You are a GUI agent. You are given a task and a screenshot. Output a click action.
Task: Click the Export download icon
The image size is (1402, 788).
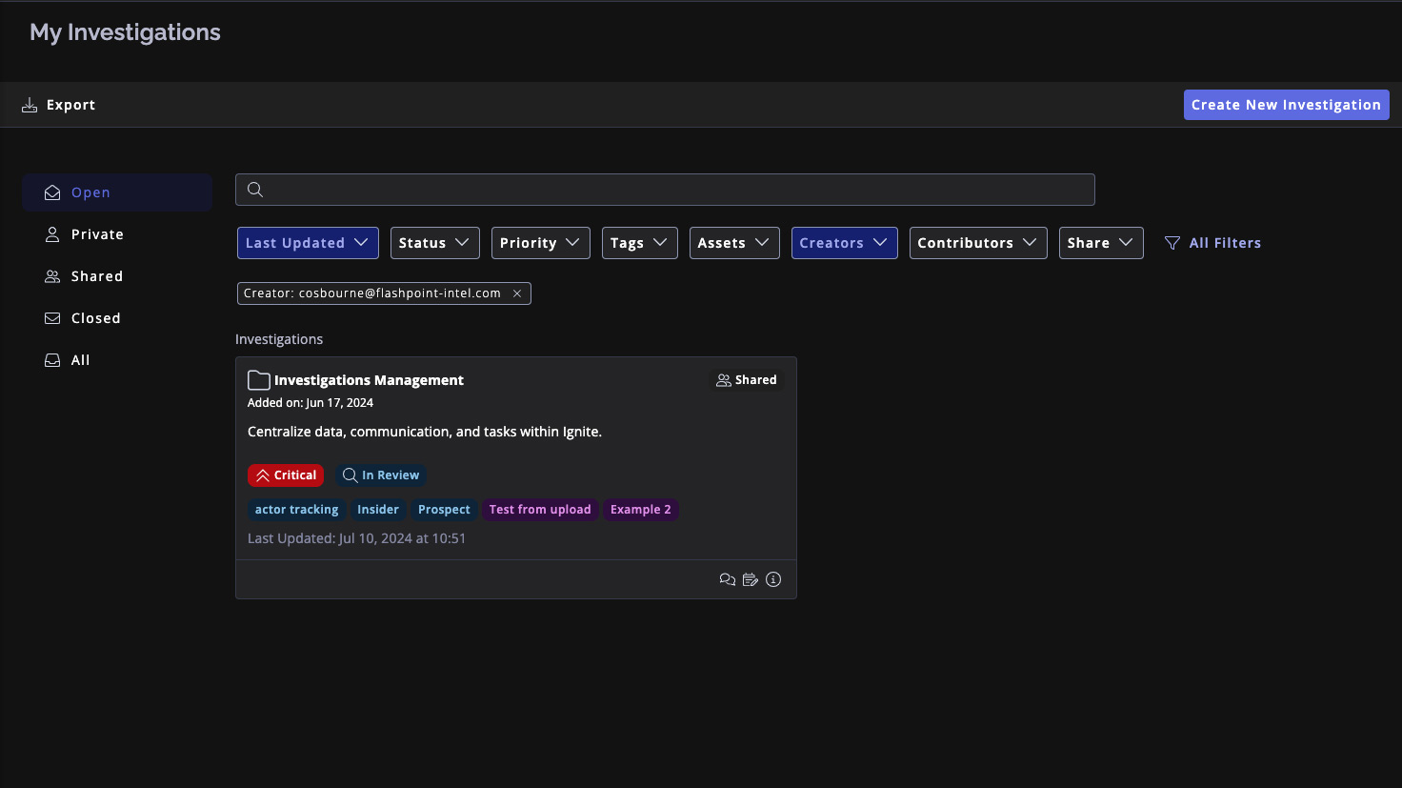click(x=30, y=105)
